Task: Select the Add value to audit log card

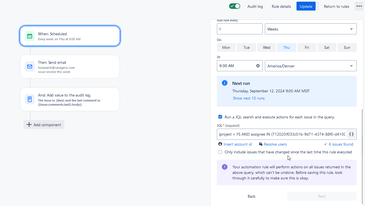Action: (x=70, y=99)
